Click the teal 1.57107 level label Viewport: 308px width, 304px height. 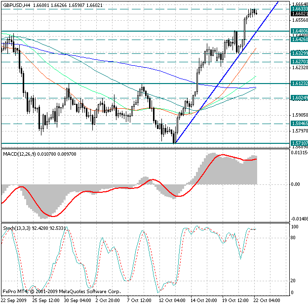coord(299,143)
